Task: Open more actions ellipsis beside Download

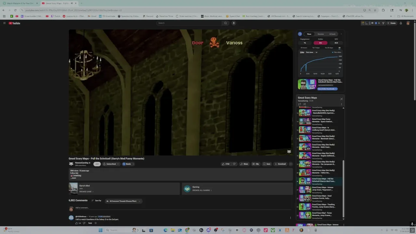Action: 291,164
